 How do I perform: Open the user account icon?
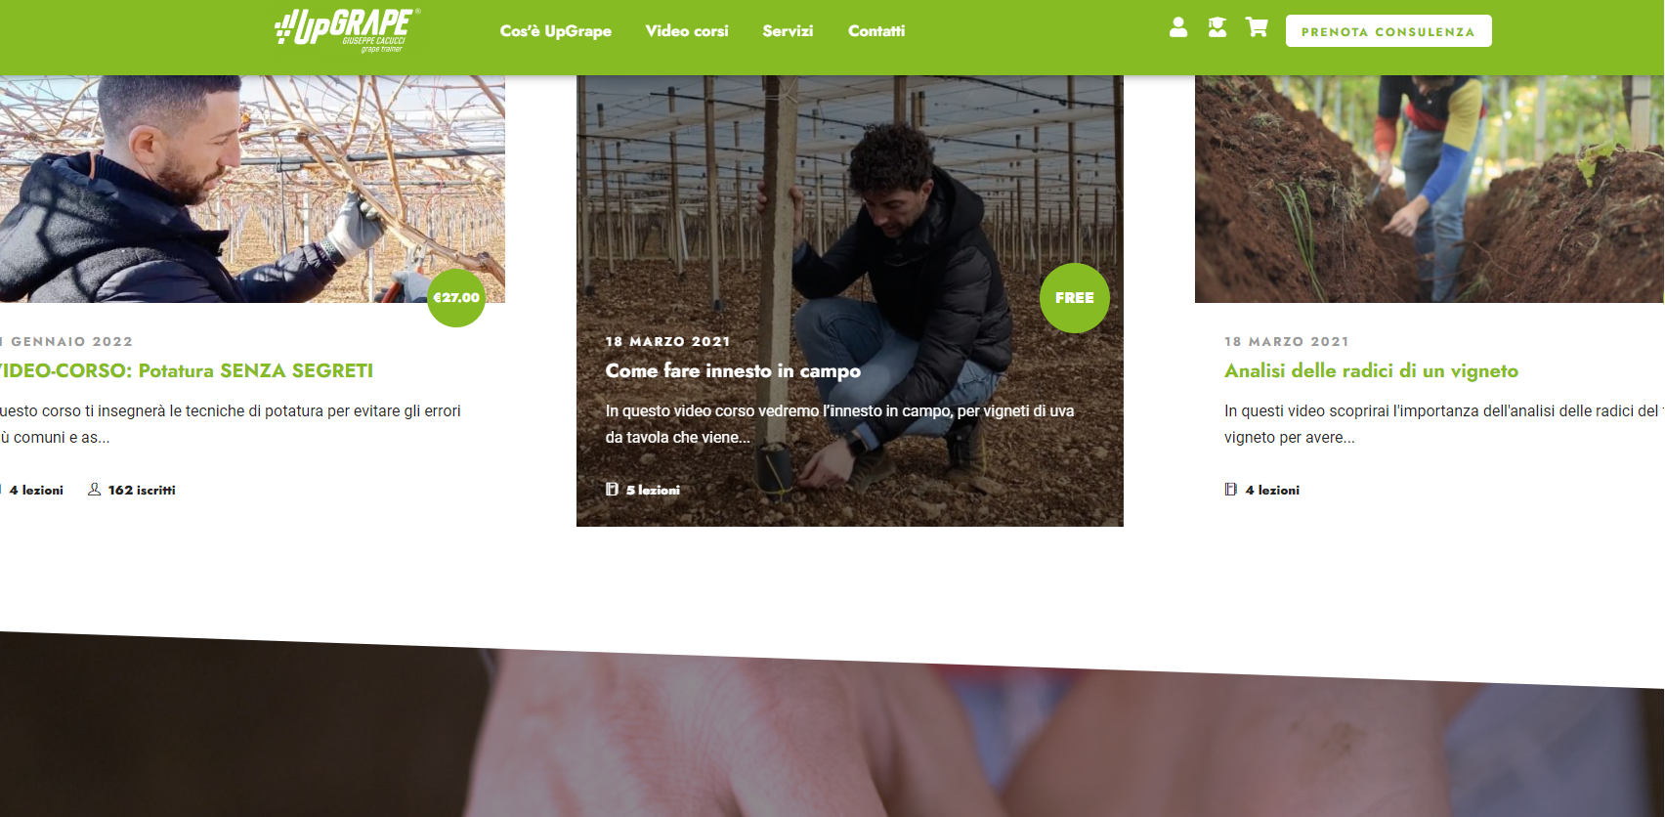click(1178, 28)
